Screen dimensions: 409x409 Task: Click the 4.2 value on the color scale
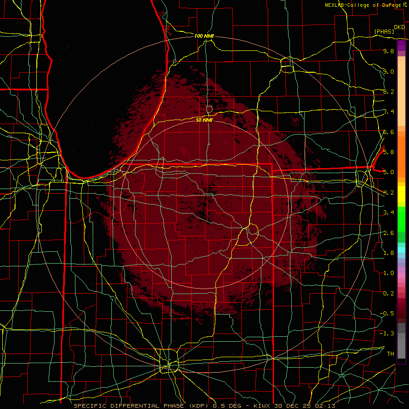pos(389,193)
